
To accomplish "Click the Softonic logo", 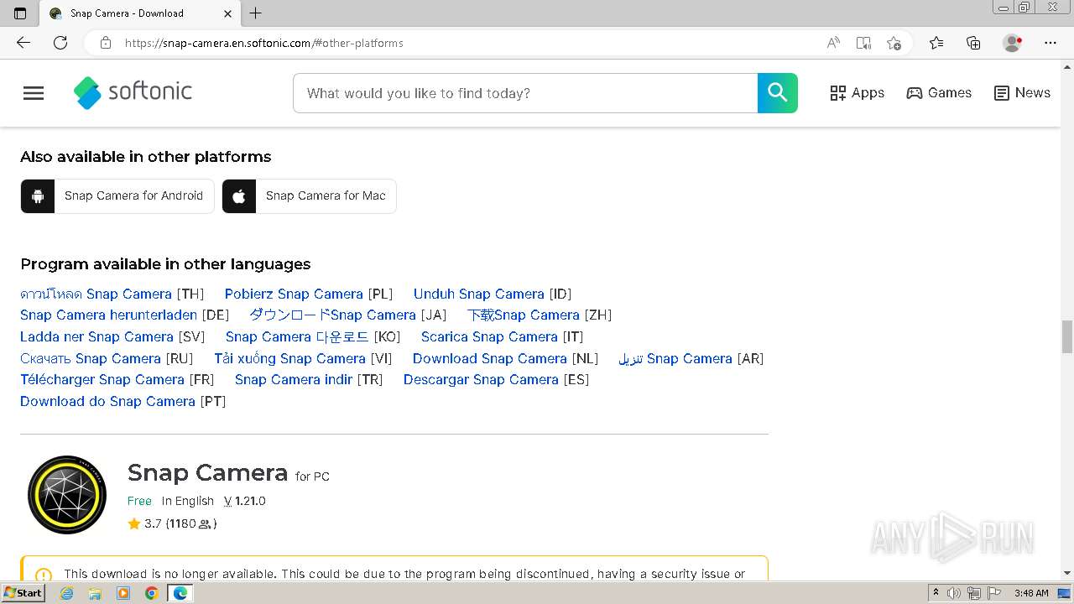I will [x=133, y=92].
